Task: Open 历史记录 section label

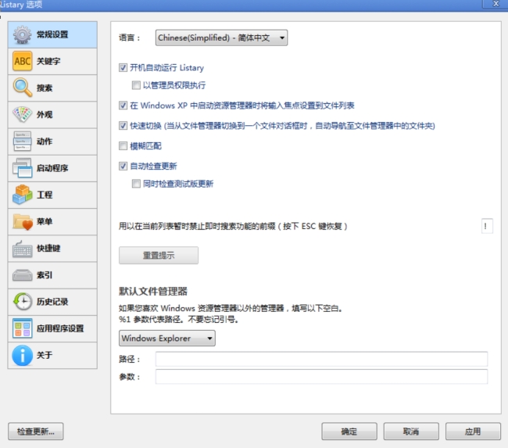Action: point(52,302)
